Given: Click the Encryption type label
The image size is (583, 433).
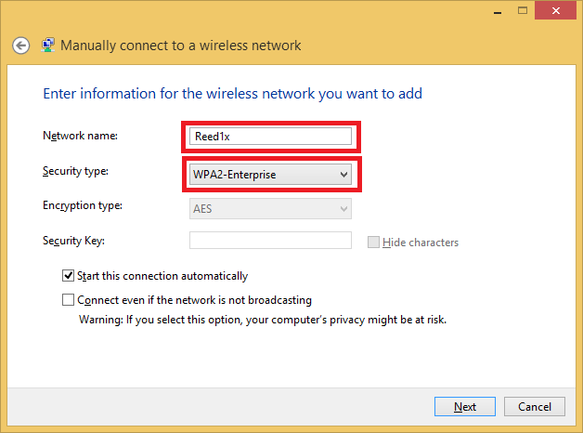Looking at the screenshot, I should 82,205.
